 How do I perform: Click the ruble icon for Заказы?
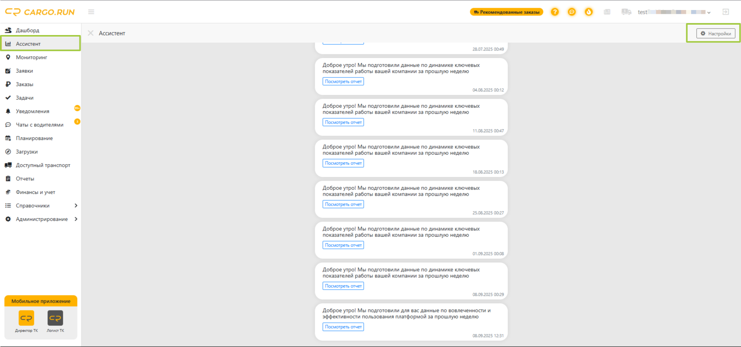coord(8,84)
